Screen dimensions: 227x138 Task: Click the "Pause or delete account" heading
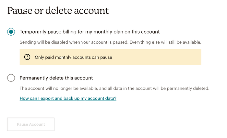[58, 11]
